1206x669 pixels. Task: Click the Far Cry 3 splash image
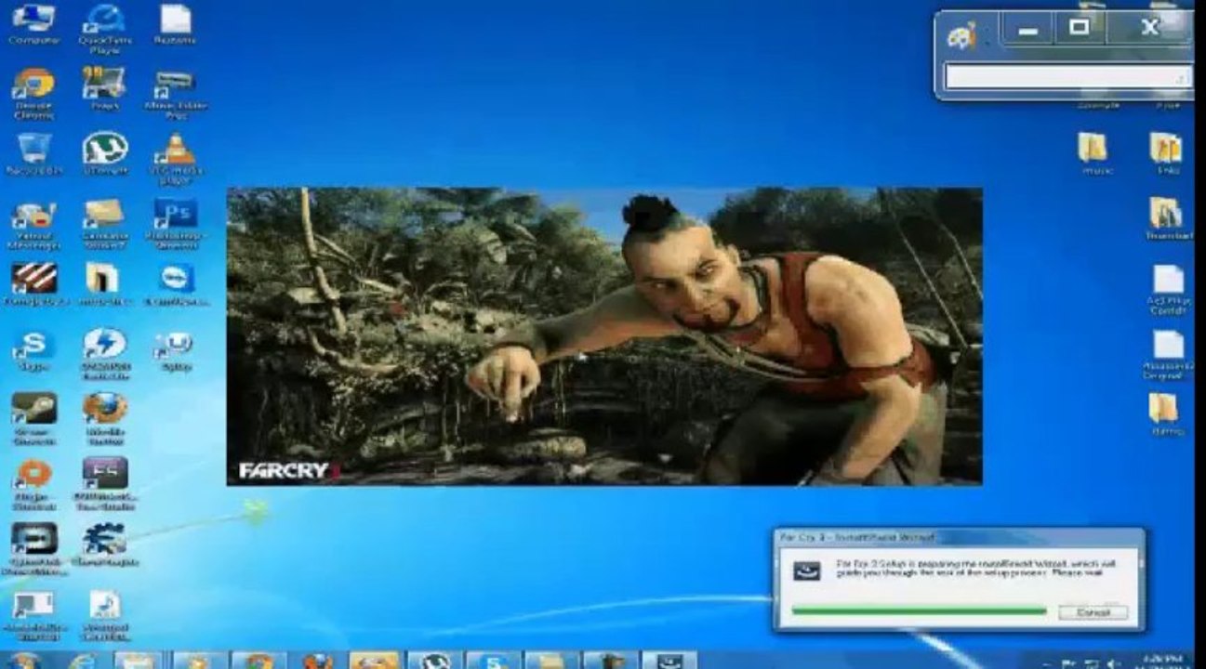[604, 336]
